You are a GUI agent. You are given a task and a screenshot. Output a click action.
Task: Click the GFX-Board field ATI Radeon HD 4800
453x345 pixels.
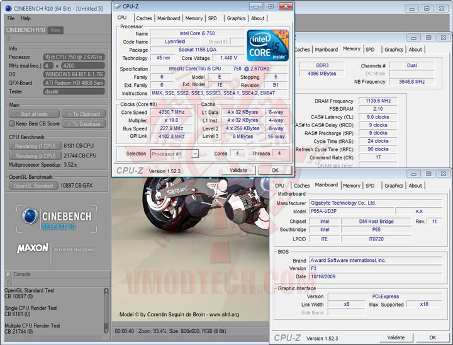74,83
